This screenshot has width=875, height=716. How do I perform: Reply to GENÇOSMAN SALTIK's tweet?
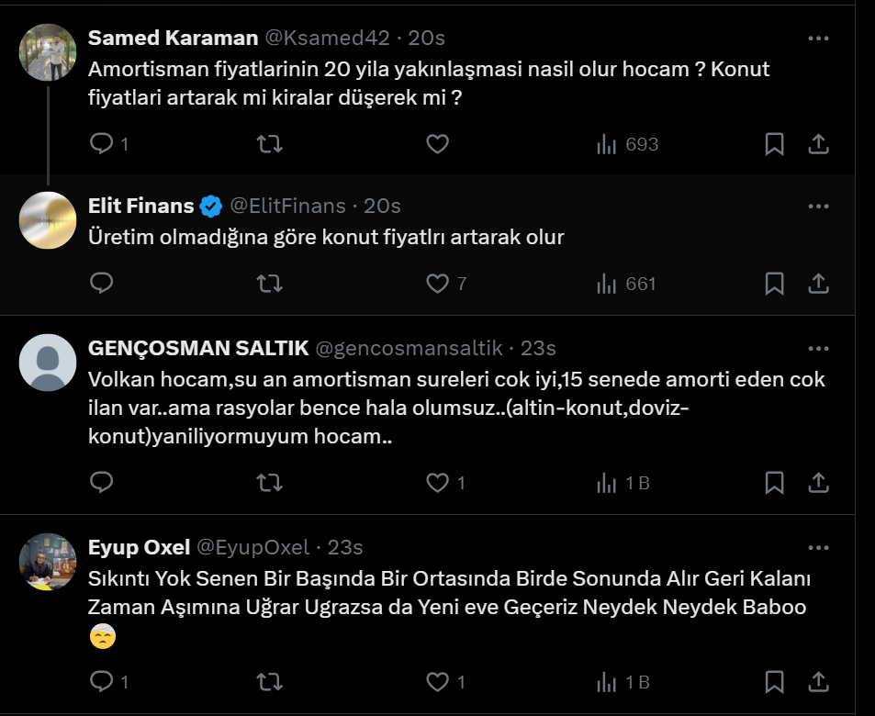102,482
